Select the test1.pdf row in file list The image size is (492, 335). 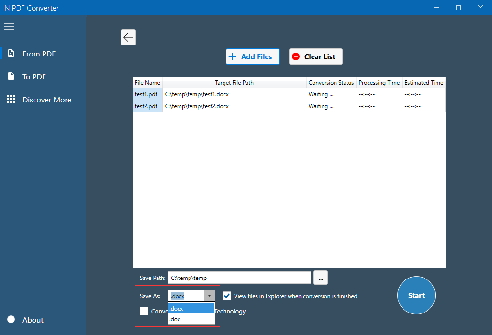147,94
